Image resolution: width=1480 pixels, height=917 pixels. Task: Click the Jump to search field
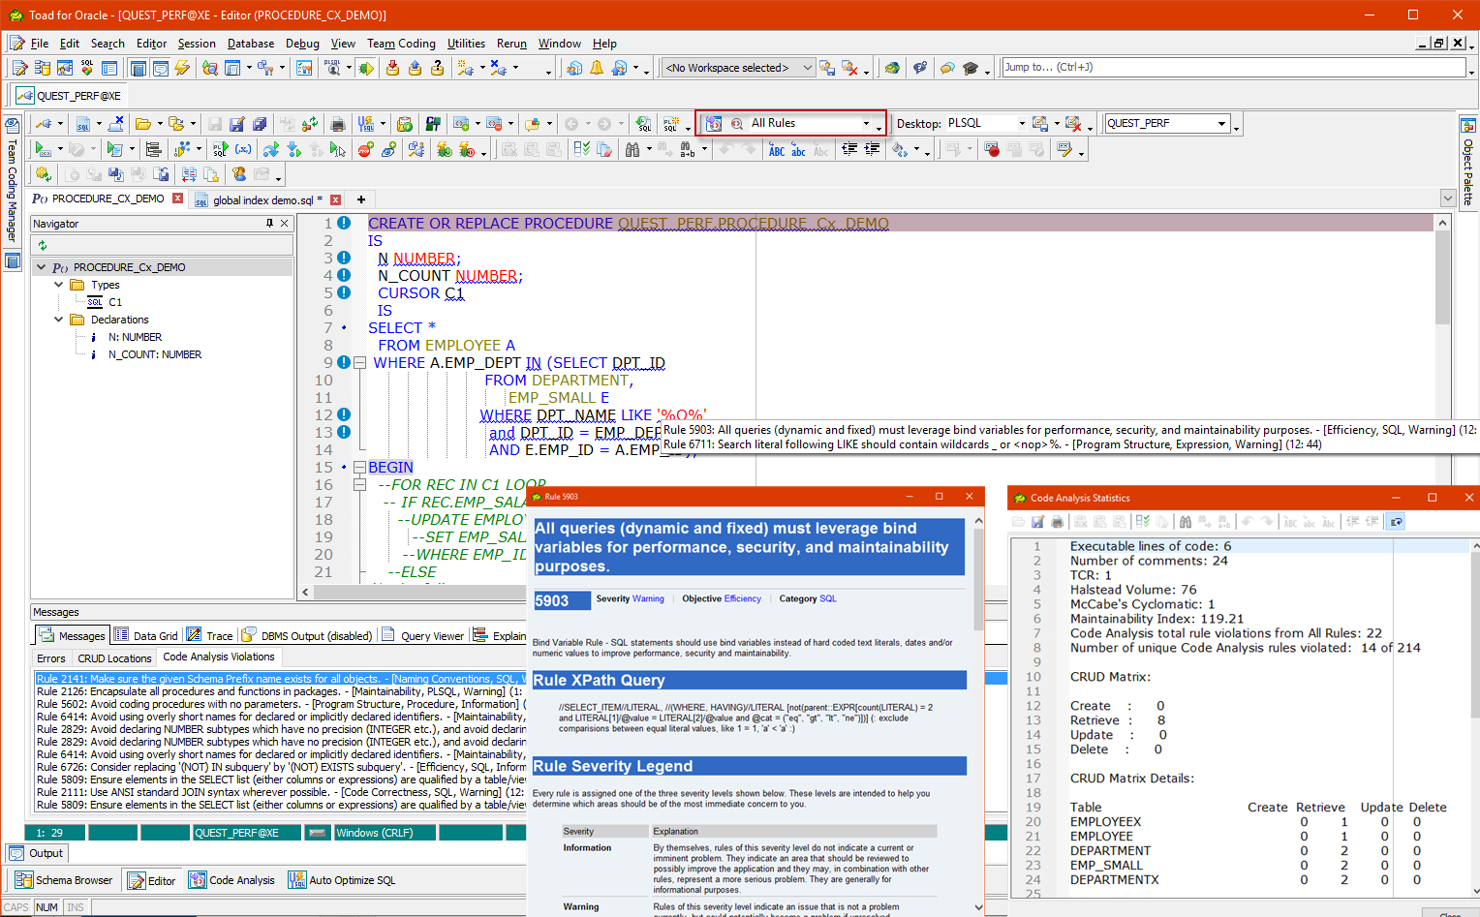(x=1233, y=67)
